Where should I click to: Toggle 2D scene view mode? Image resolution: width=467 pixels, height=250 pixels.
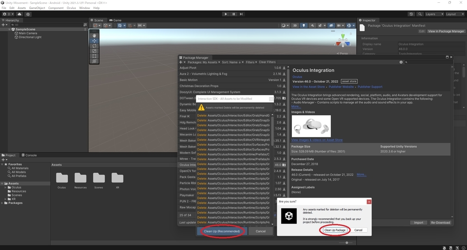(295, 26)
